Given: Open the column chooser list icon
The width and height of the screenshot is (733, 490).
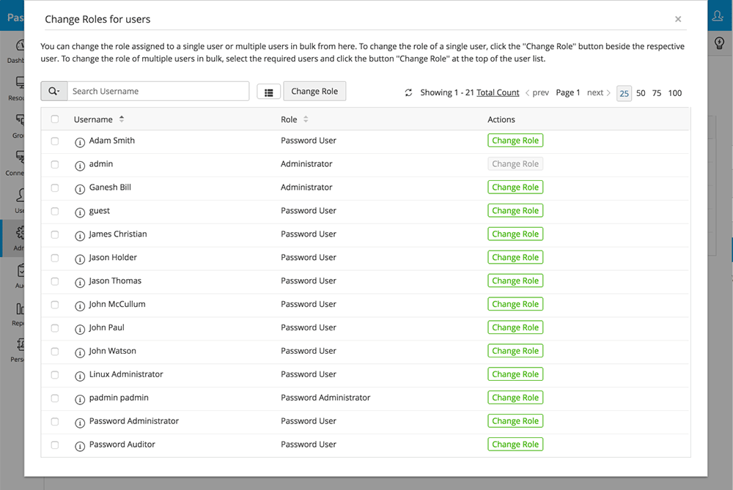Looking at the screenshot, I should [x=268, y=92].
